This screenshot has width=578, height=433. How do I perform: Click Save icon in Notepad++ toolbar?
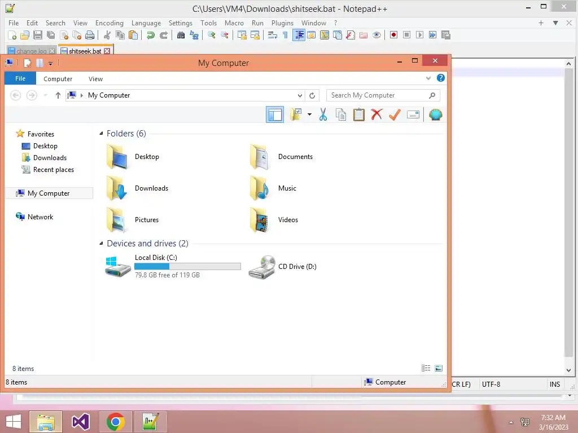point(38,35)
